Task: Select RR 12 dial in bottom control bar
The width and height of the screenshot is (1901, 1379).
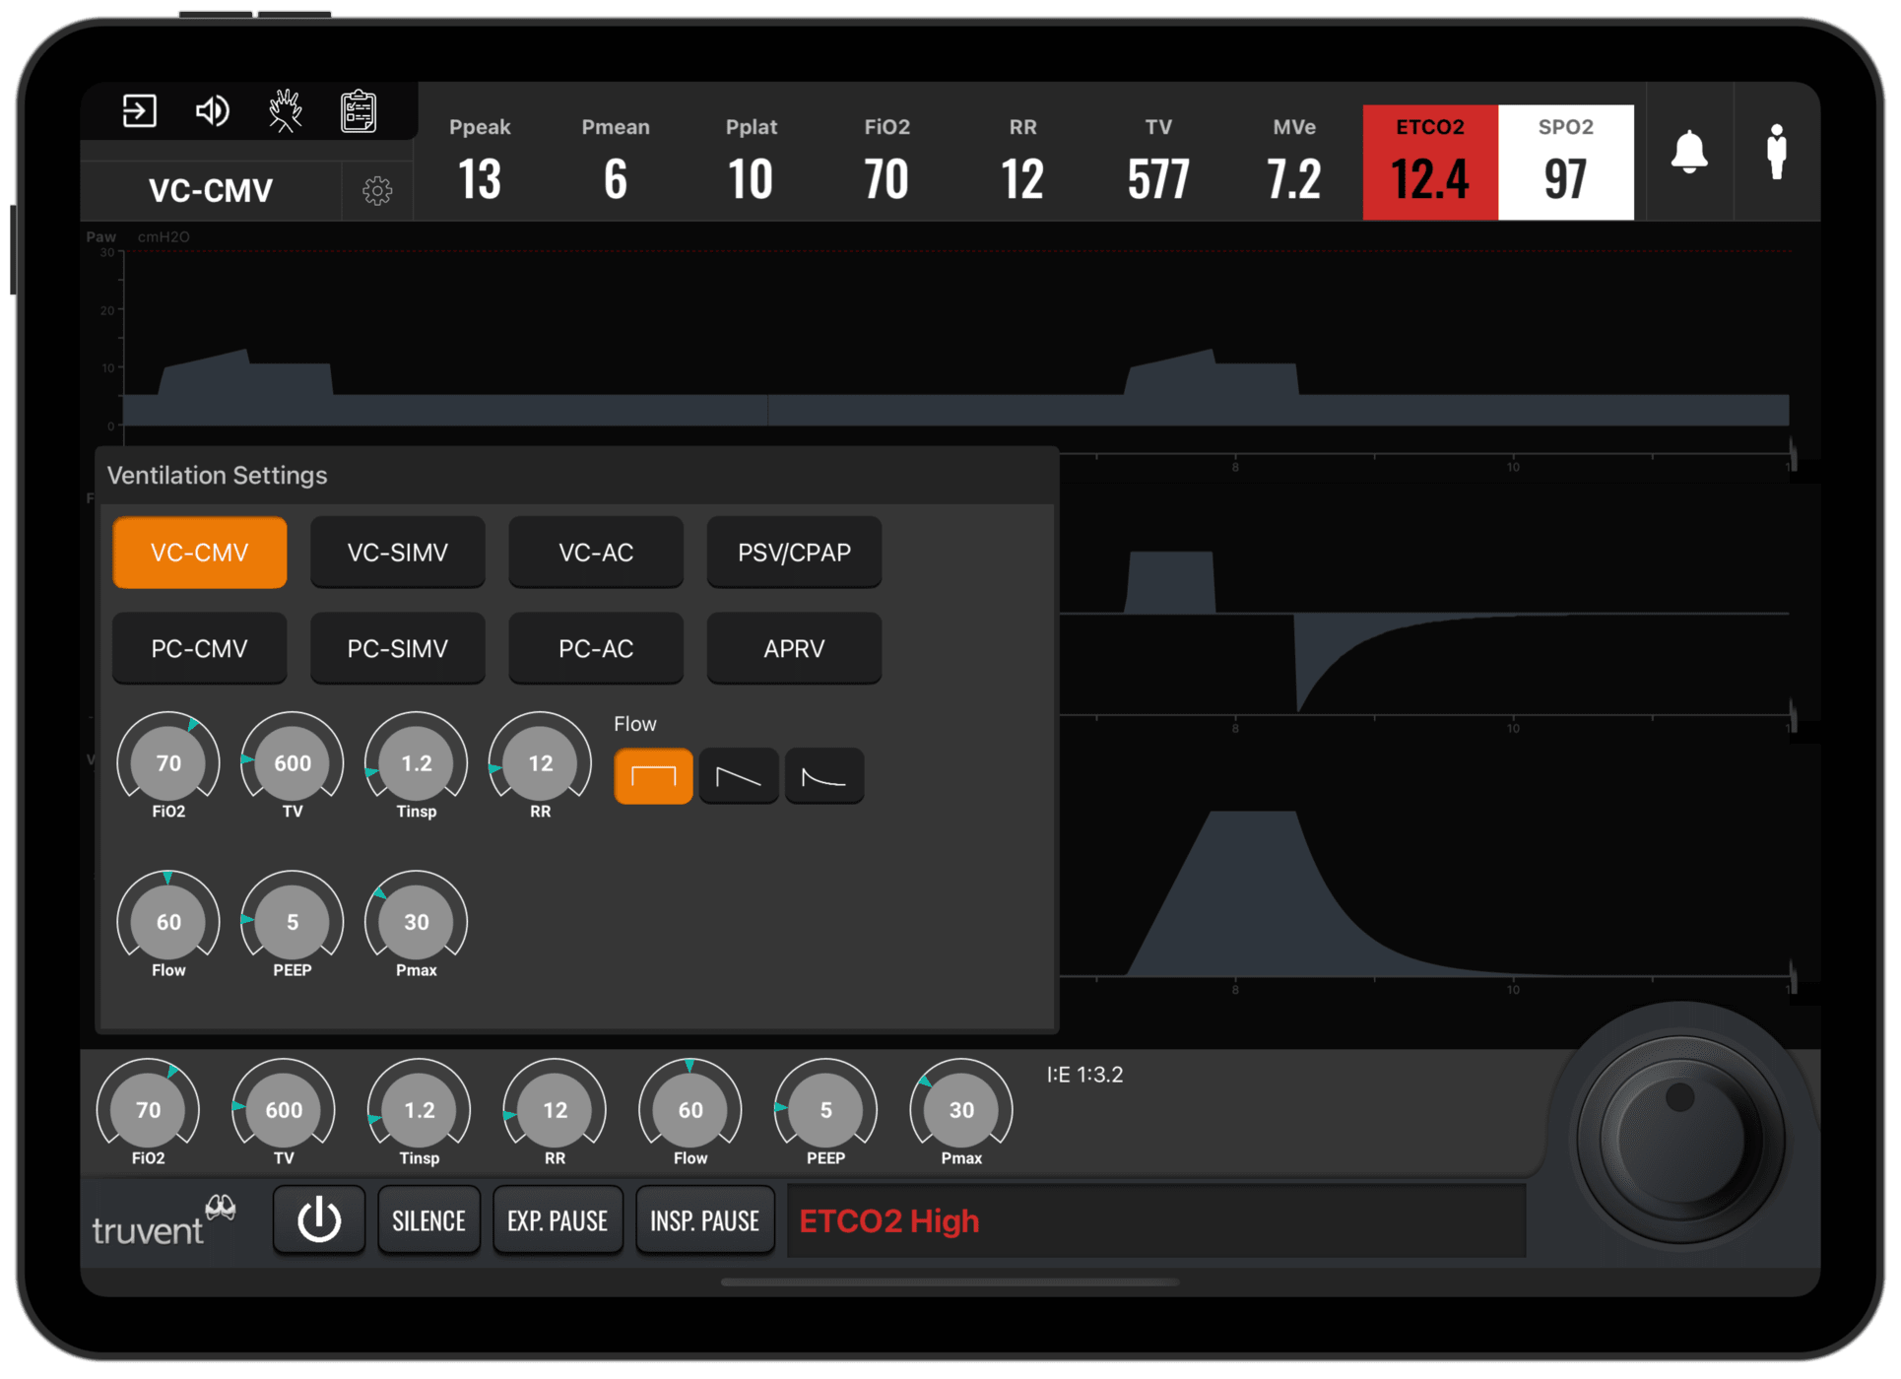Action: tap(555, 1110)
